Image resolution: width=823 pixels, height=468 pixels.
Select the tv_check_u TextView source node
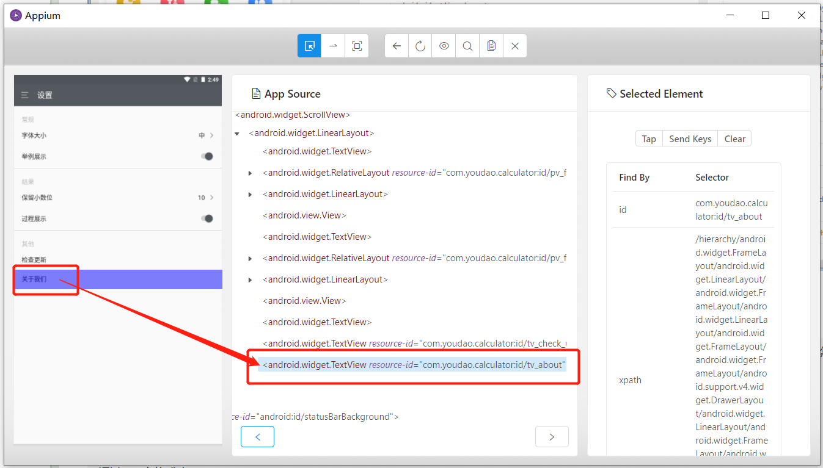click(414, 344)
